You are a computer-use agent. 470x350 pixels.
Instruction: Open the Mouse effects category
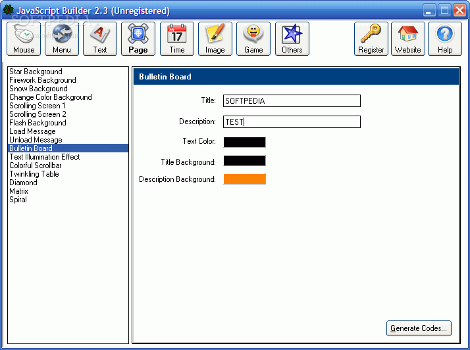pos(24,39)
